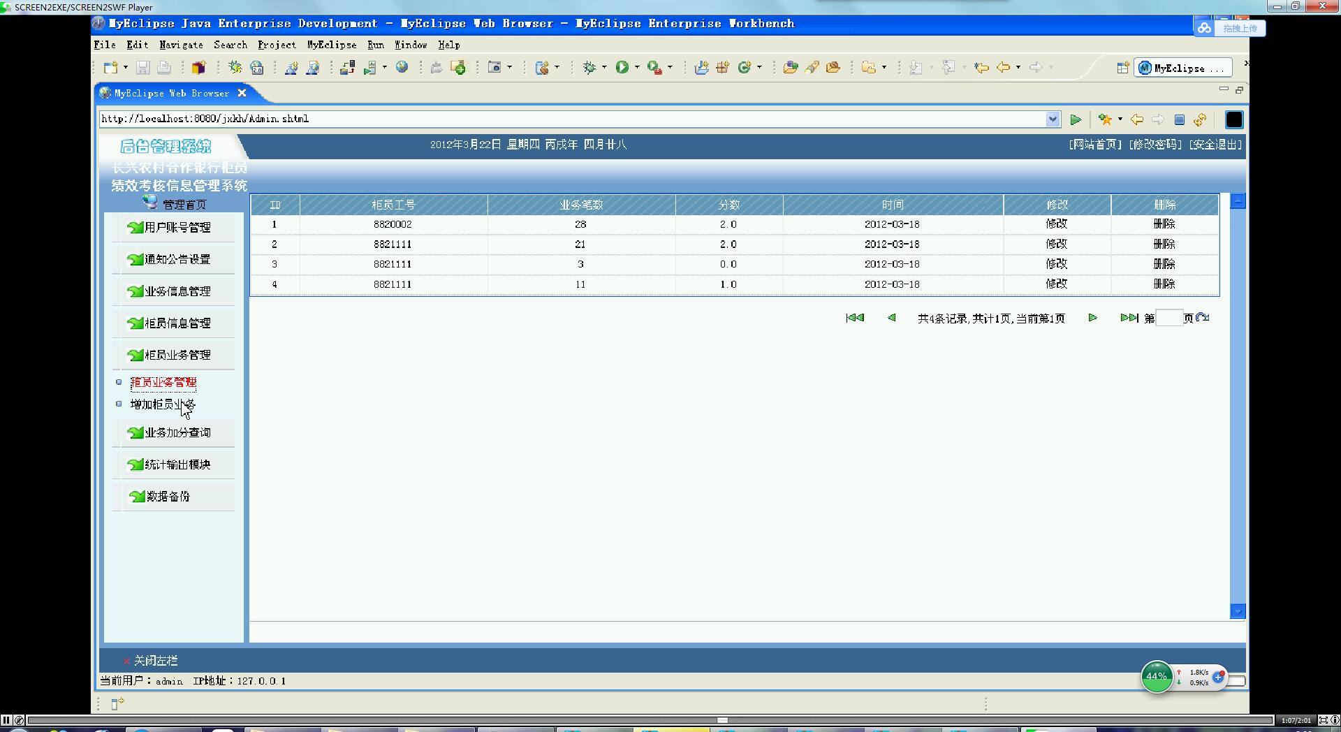Screen dimensions: 1341x732
Task: Click the green Run play icon
Action: 622,67
